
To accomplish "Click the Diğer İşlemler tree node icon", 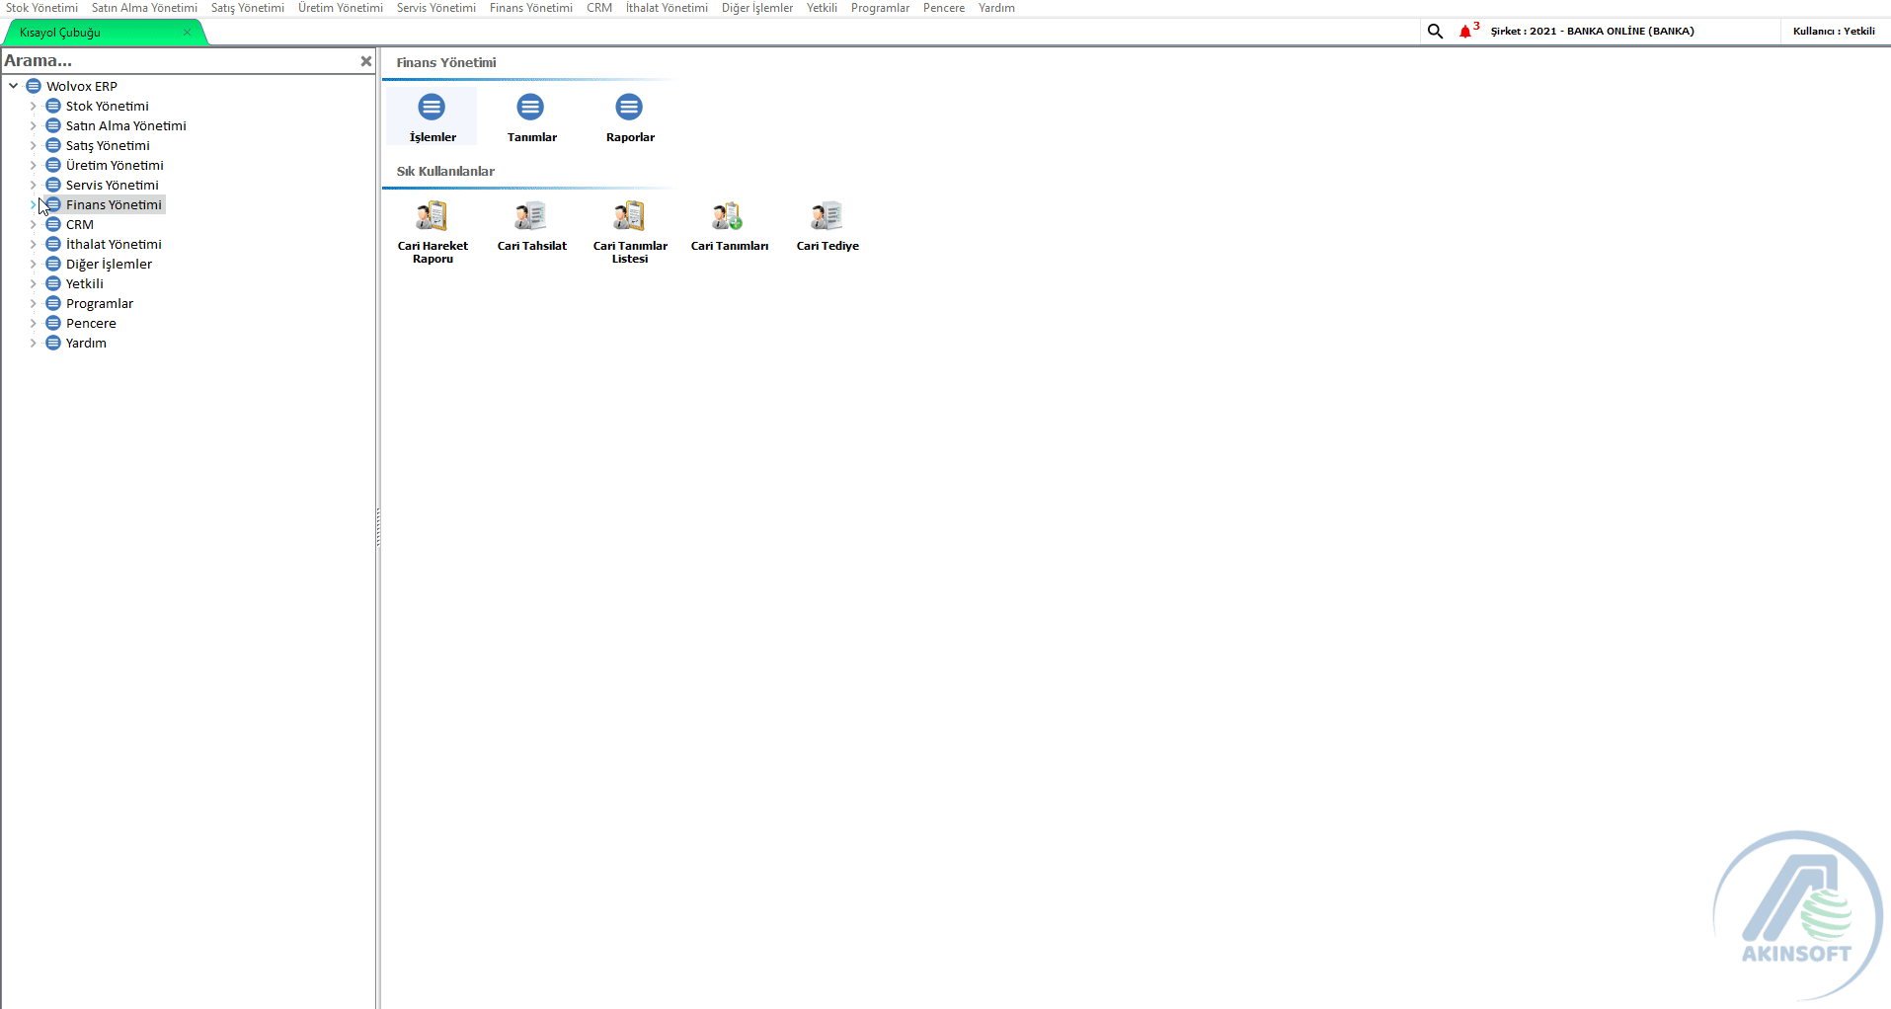I will pyautogui.click(x=53, y=264).
